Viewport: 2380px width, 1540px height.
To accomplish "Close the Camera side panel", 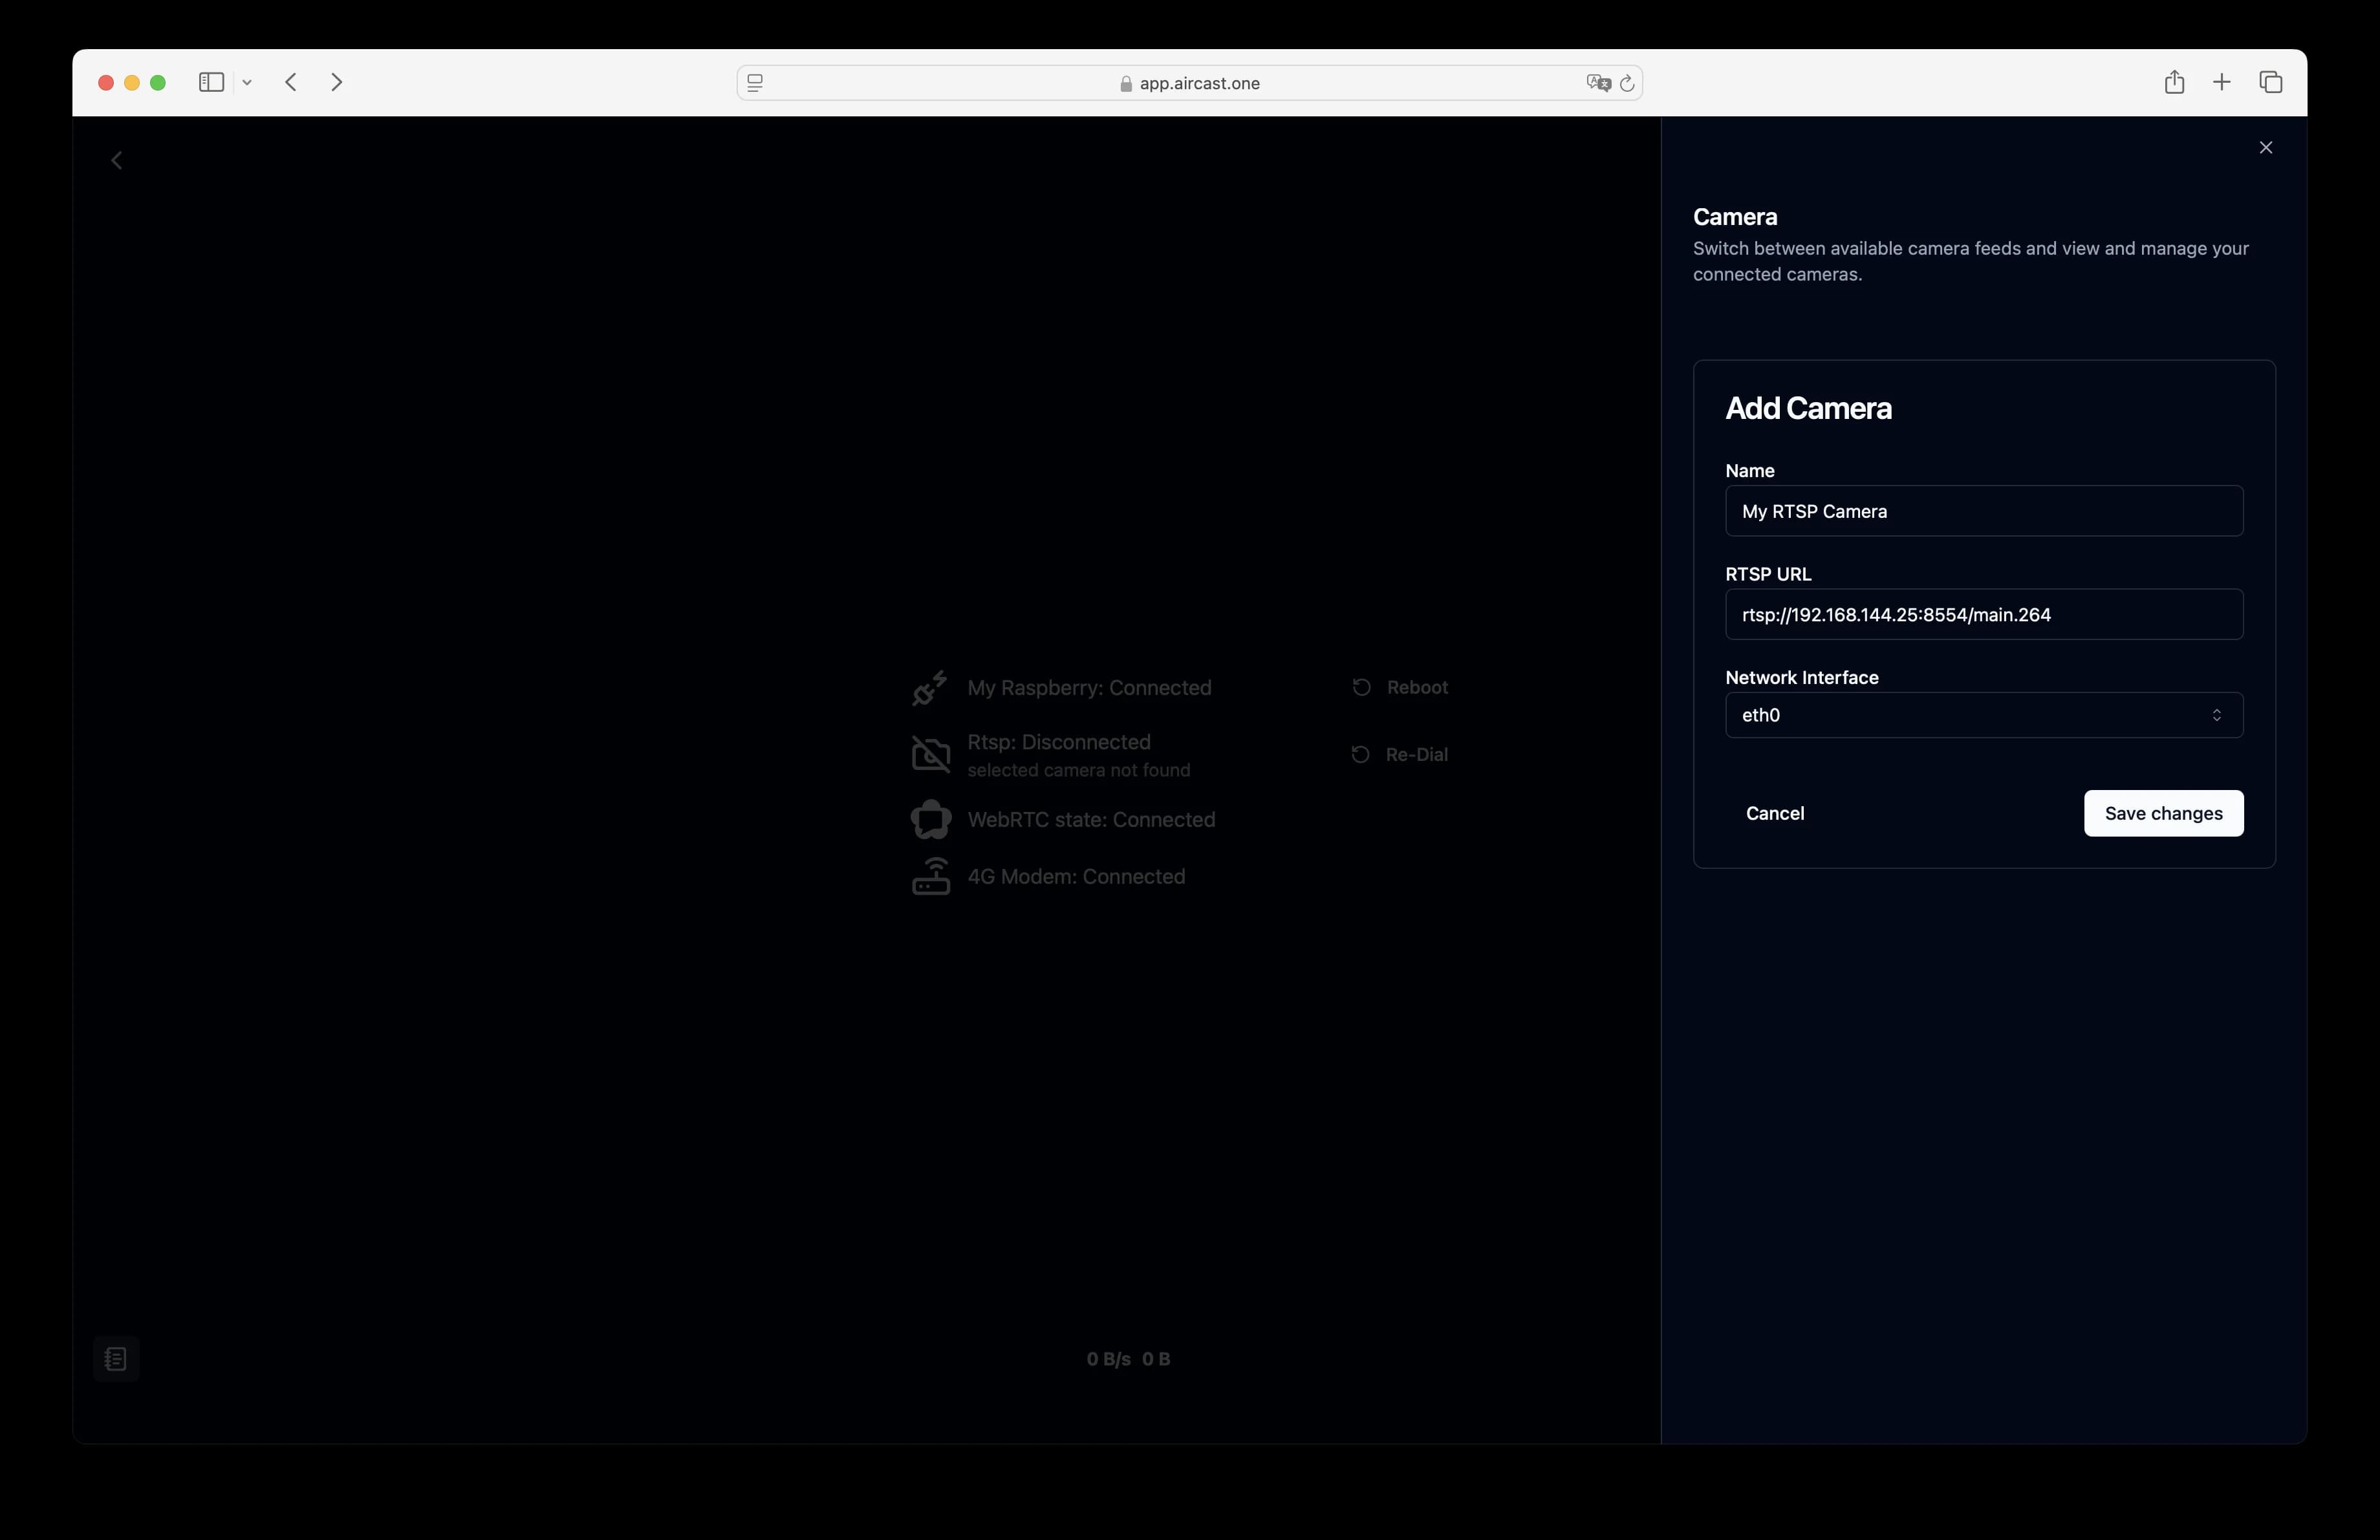I will (x=2265, y=148).
